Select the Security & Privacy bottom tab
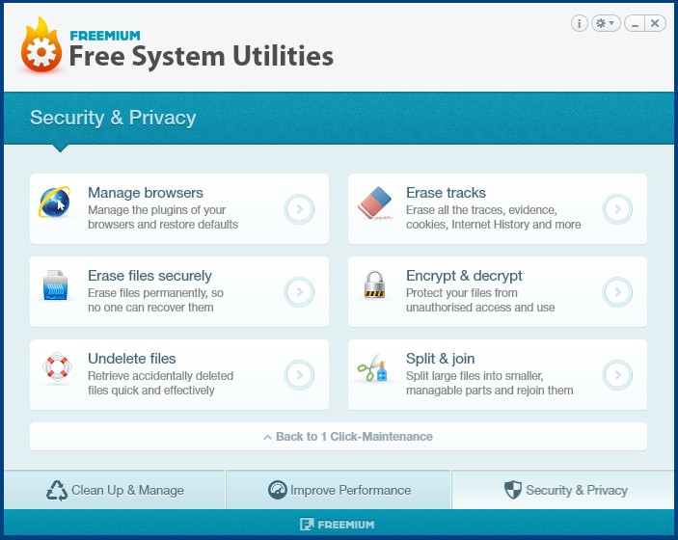 563,490
